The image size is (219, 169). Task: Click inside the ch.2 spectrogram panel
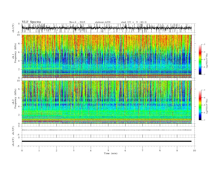[x=106, y=102]
